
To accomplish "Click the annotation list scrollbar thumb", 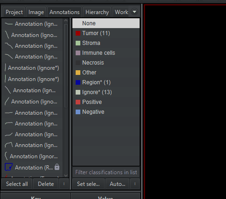I will tap(66, 66).
